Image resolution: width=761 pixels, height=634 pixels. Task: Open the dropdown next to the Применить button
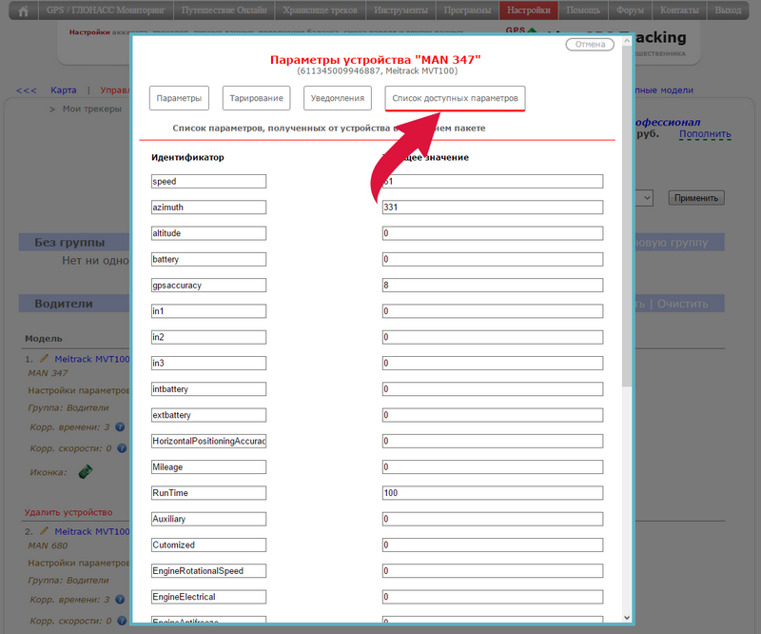[645, 197]
